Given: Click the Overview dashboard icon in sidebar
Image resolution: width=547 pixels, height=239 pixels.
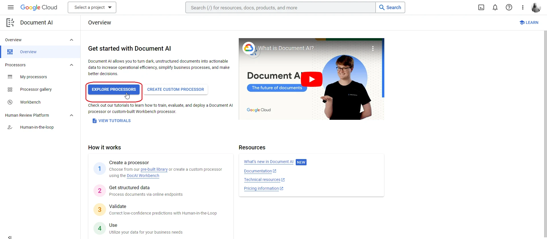Looking at the screenshot, I should pos(10,52).
